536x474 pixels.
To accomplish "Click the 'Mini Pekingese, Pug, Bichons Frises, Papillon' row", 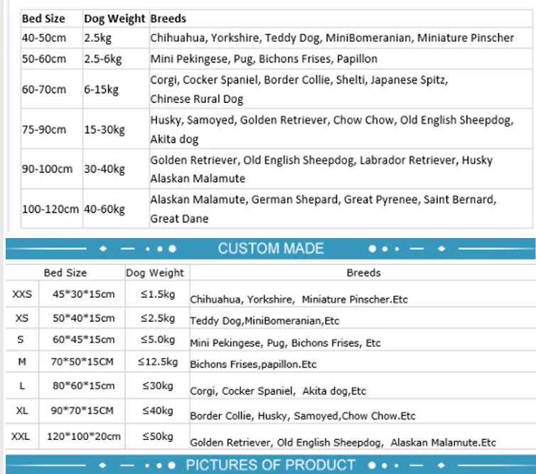I will 264,59.
